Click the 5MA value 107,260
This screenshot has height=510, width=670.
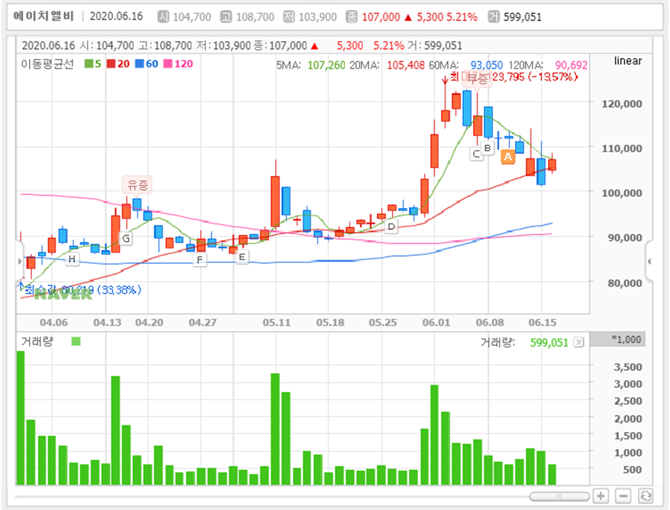point(326,65)
